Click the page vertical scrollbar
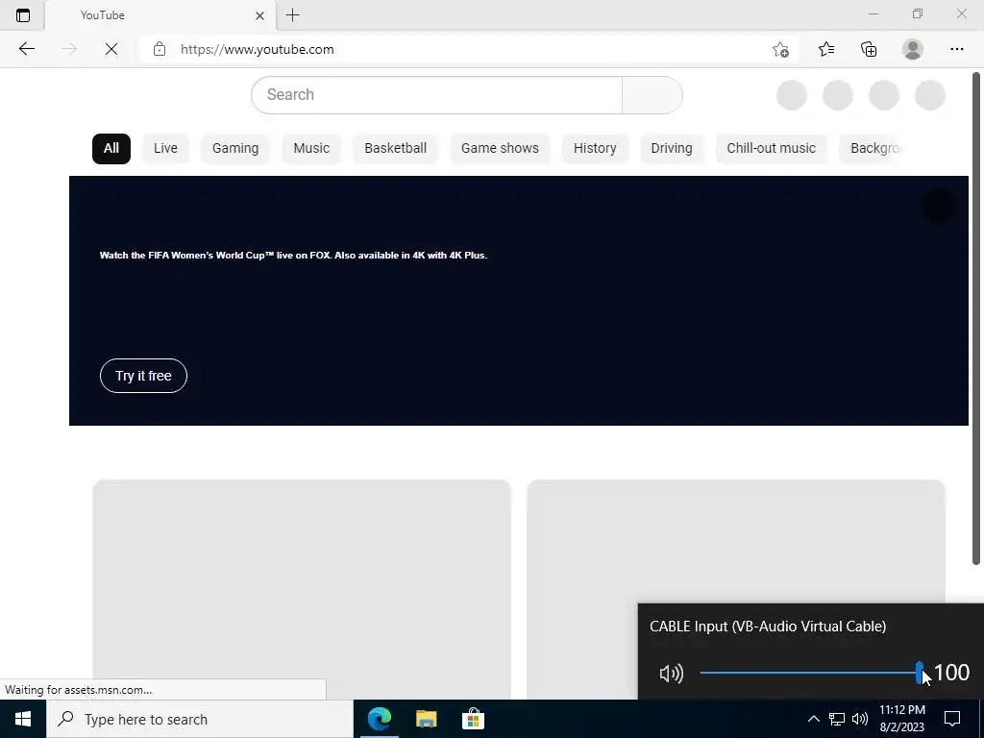This screenshot has width=984, height=738. click(x=976, y=319)
